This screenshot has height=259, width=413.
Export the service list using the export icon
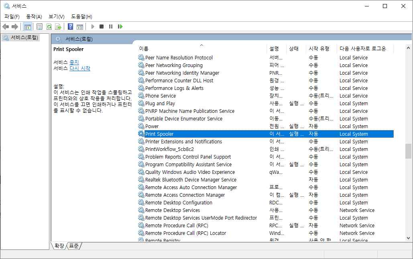coord(59,27)
